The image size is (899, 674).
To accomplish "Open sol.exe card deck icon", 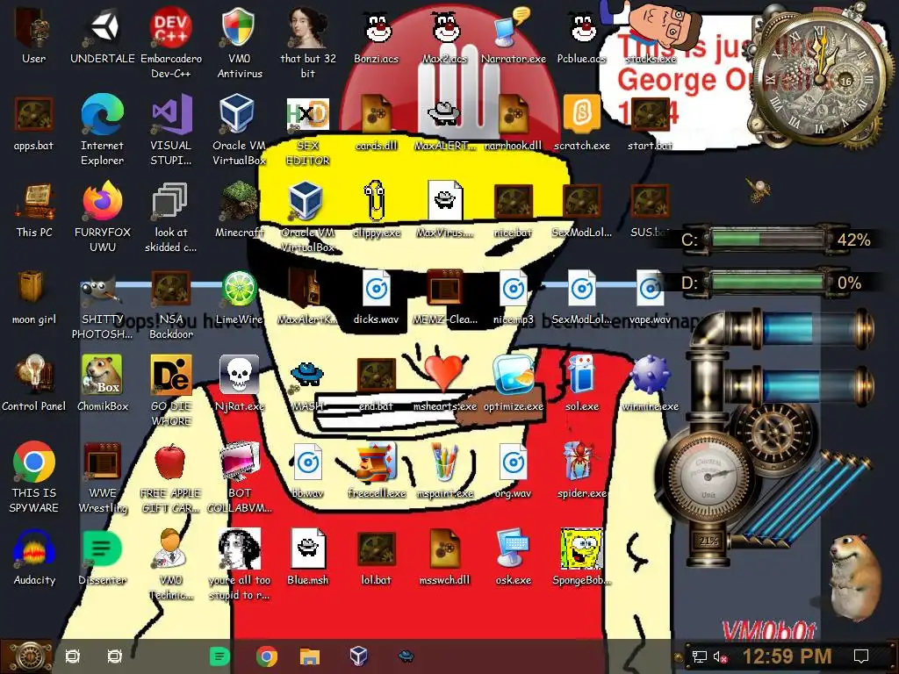I will [581, 375].
